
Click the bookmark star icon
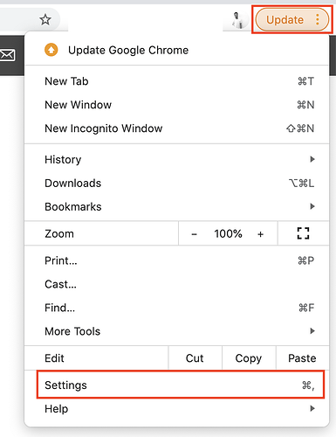click(x=45, y=20)
